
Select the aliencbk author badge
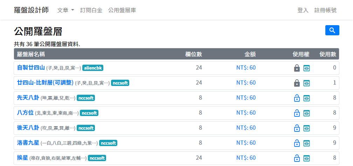pyautogui.click(x=93, y=68)
